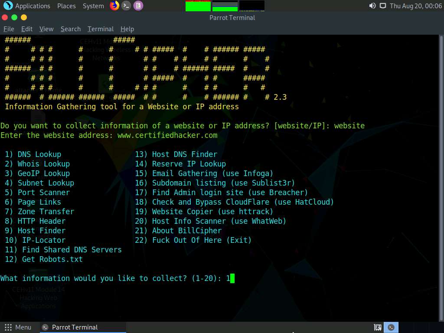The height and width of the screenshot is (333, 444).
Task: Click the 'Parrot Terminal' window title
Action: (x=232, y=17)
